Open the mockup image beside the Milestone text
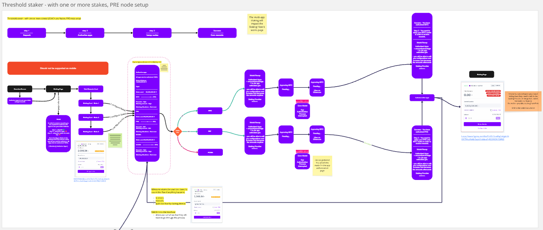This screenshot has height=230, width=543. coord(207,204)
